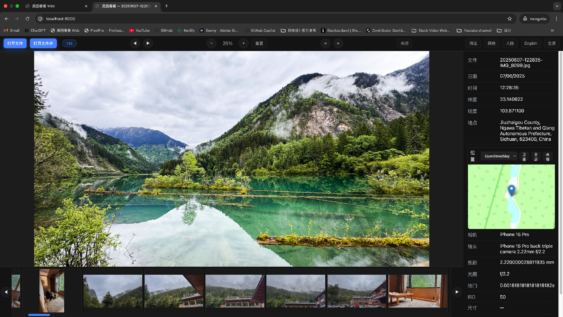Switch map to 卫星 satellite view

(x=524, y=156)
